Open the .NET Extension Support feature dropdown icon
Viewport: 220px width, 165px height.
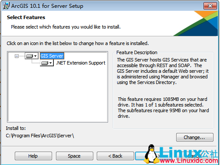[46, 63]
